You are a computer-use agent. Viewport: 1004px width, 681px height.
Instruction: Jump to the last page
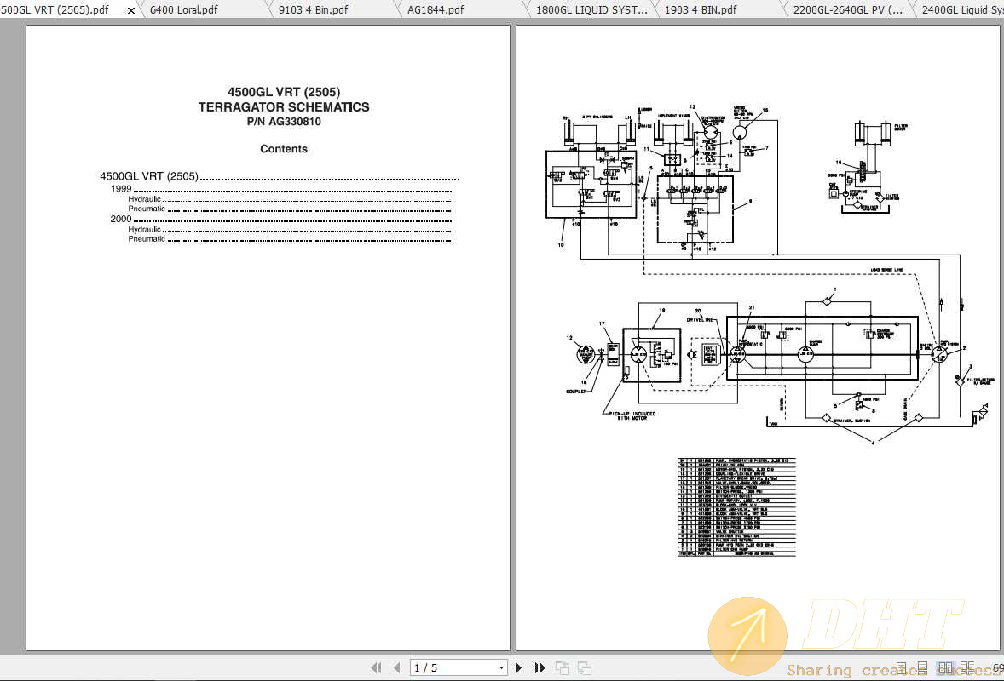(540, 667)
